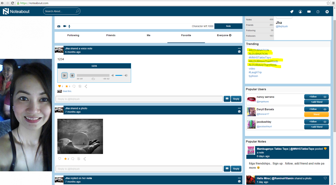The height and width of the screenshot is (185, 336).
Task: Toggle the favorite star on the photo post
Action: click(x=66, y=159)
